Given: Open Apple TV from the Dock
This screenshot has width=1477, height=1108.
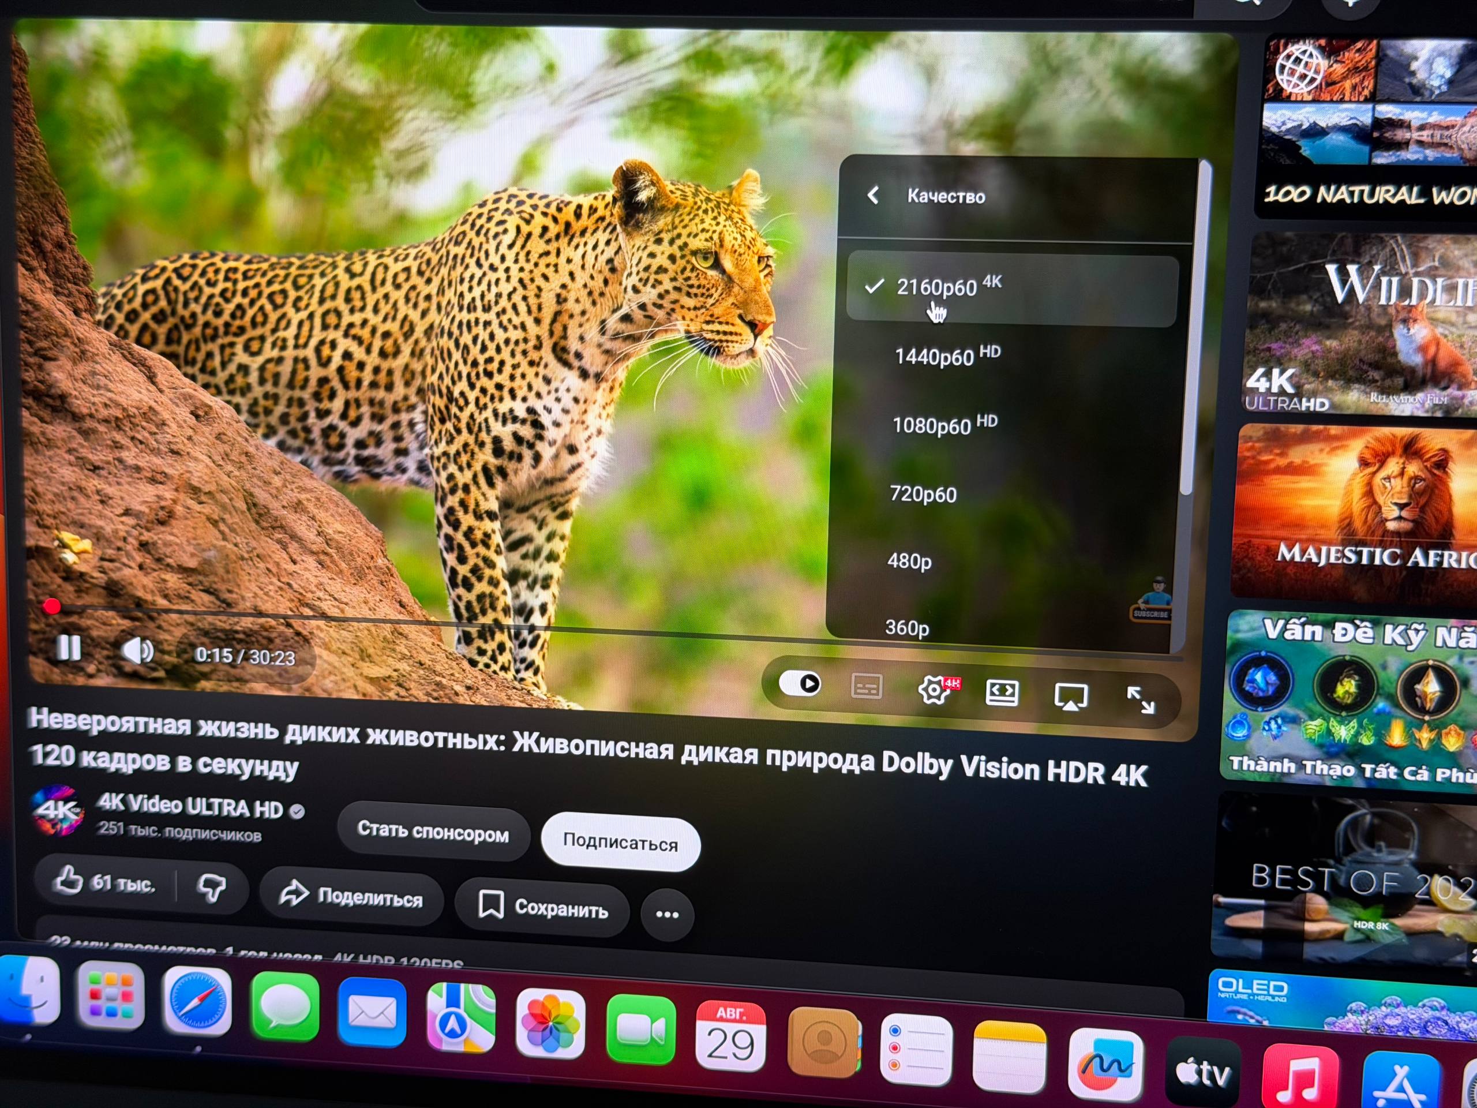Looking at the screenshot, I should (x=1203, y=1073).
